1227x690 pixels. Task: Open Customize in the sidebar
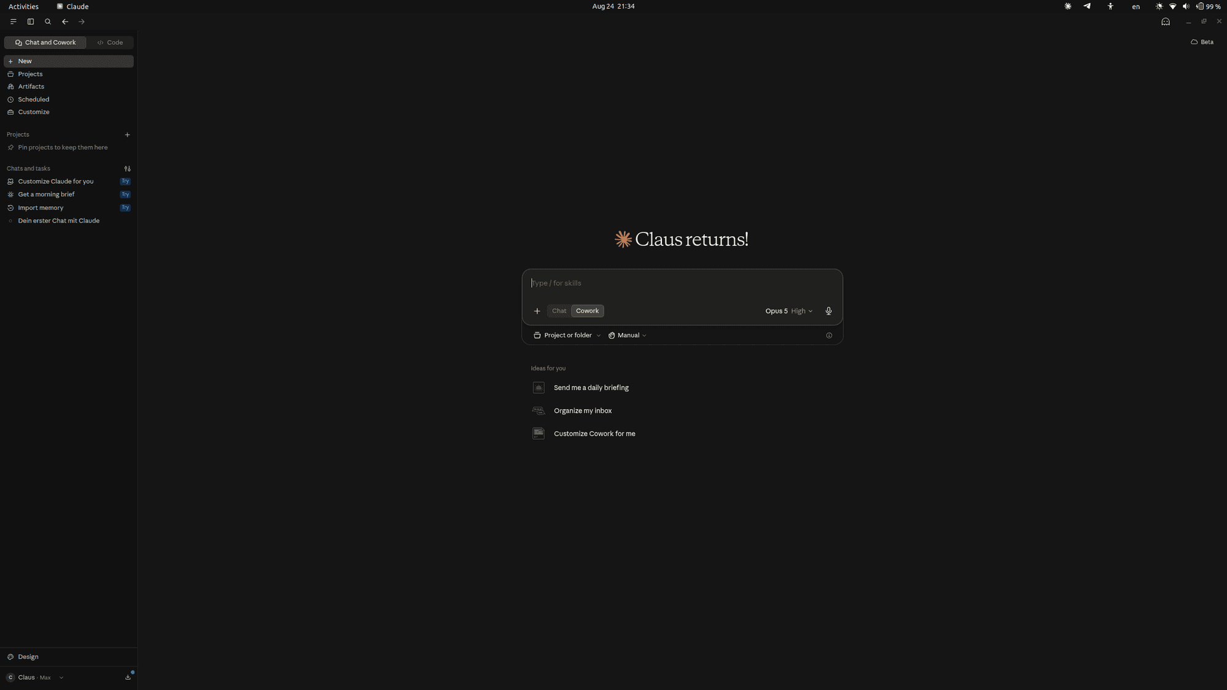tap(69, 112)
